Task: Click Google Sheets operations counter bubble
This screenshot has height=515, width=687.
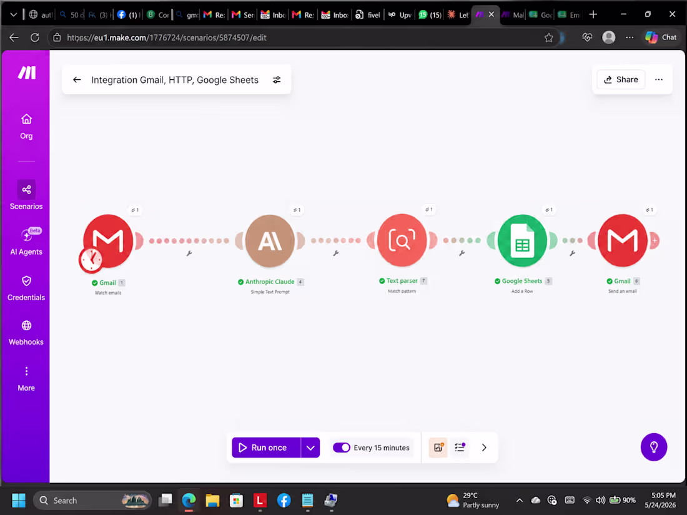Action: (x=549, y=210)
